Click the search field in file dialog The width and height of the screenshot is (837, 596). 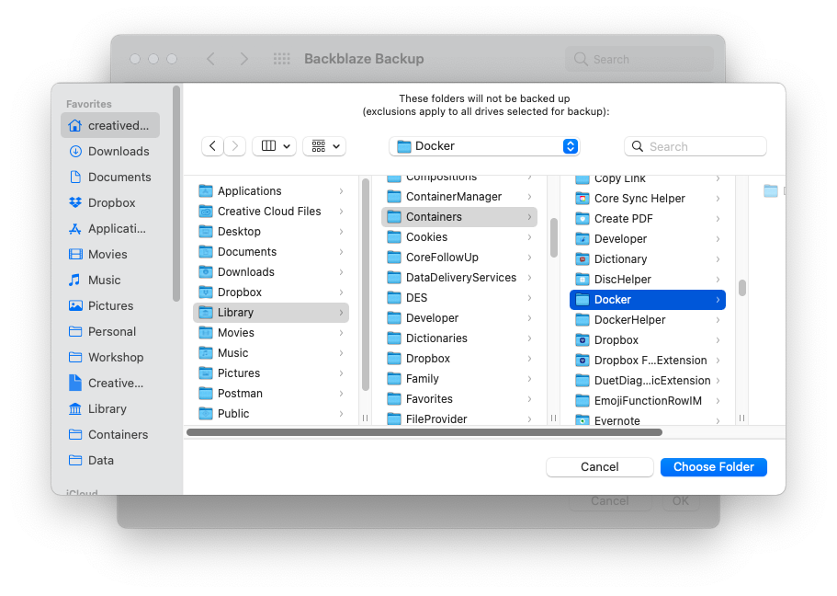[x=696, y=146]
